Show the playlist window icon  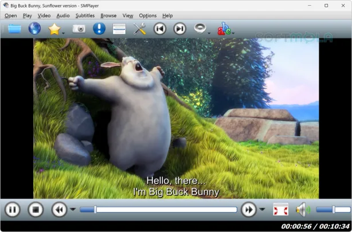tap(119, 29)
